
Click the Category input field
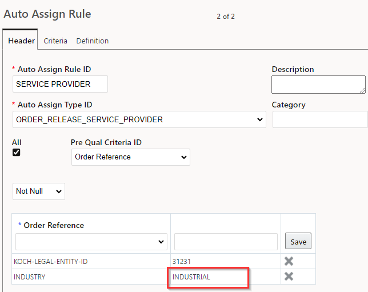[x=320, y=119]
